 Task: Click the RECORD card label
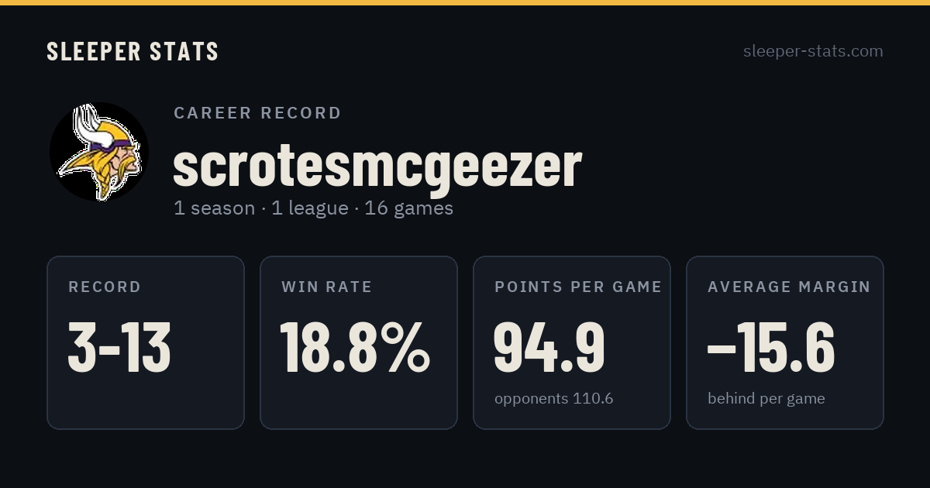[105, 287]
